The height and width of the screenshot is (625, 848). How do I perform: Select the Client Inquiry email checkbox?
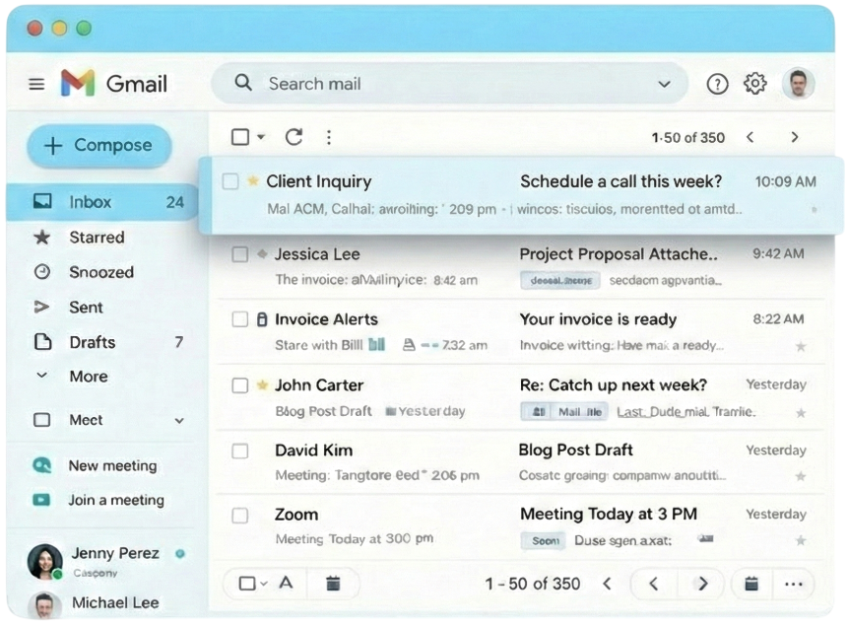coord(230,181)
